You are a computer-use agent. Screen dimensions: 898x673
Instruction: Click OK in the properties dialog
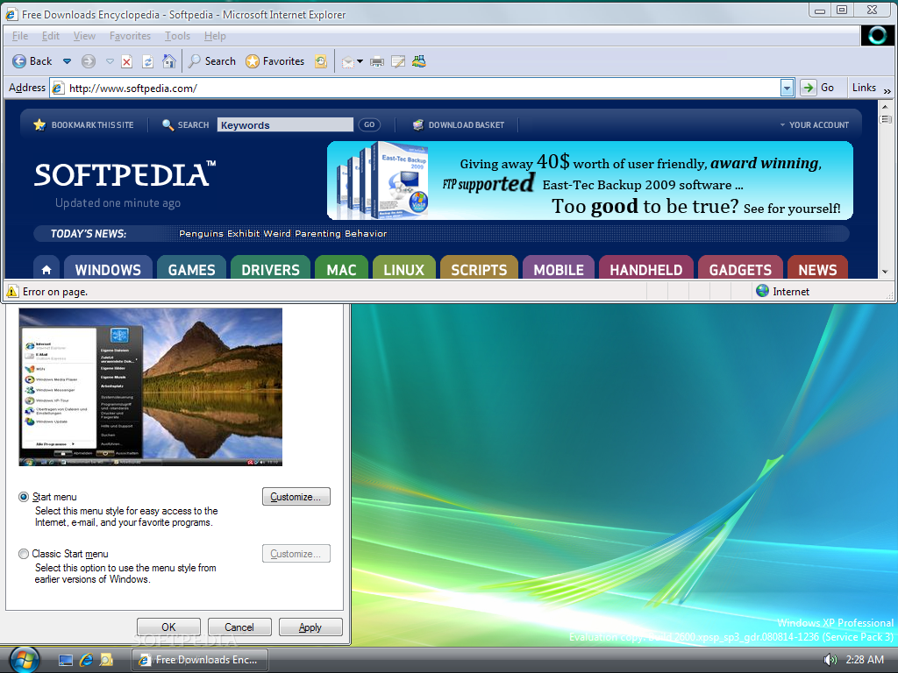click(168, 627)
